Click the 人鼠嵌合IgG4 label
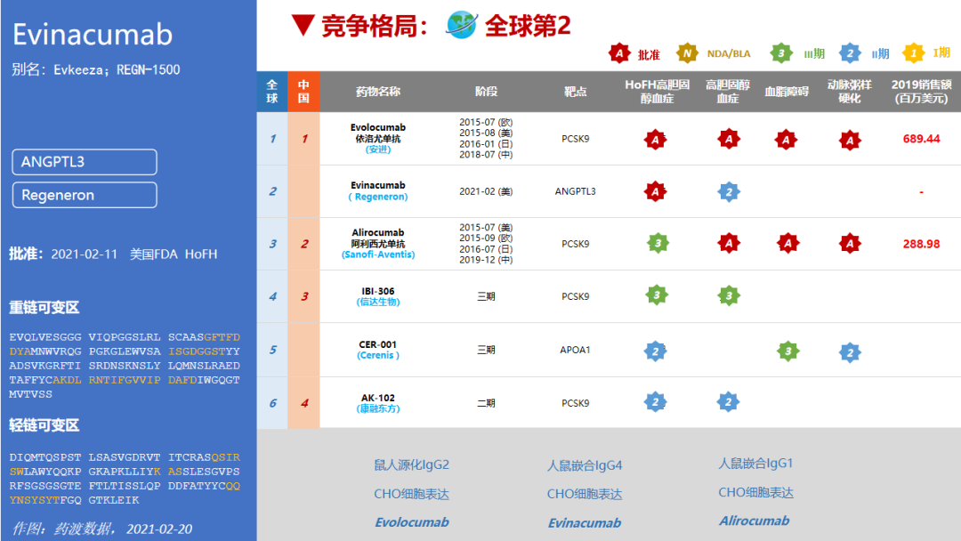Viewport: 961px width, 541px height. point(585,465)
